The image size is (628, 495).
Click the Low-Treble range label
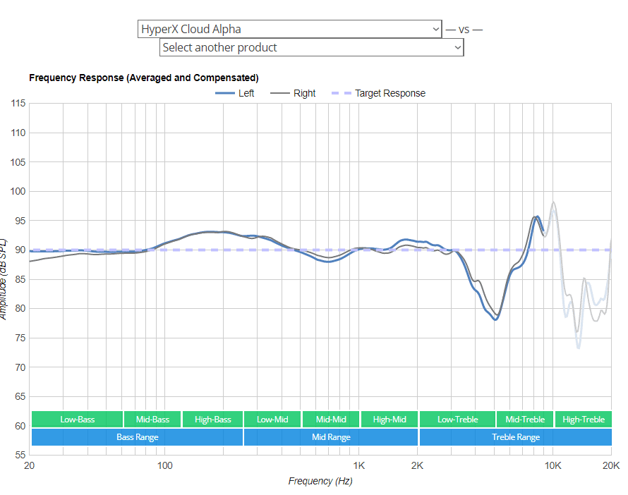(x=457, y=420)
